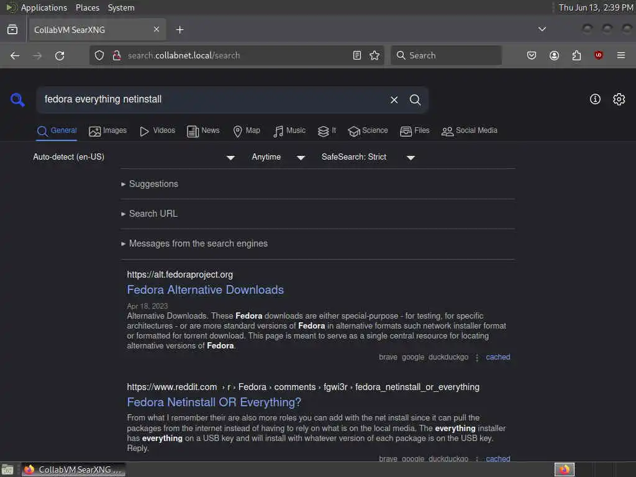
Task: Click the reddit.com result URL
Action: point(303,387)
